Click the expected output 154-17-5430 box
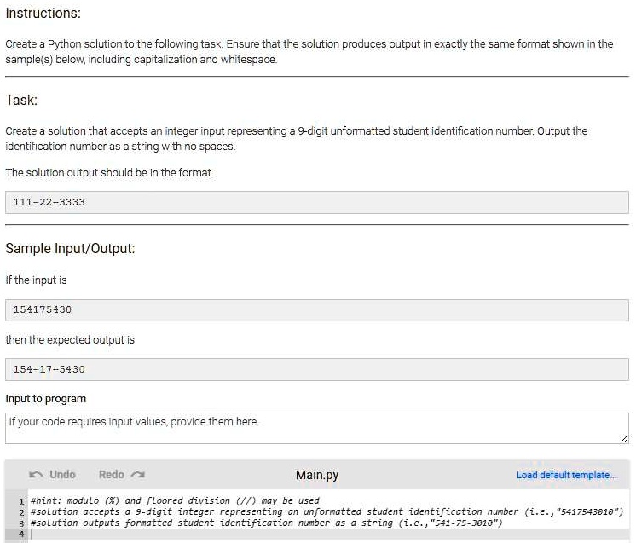 [316, 369]
